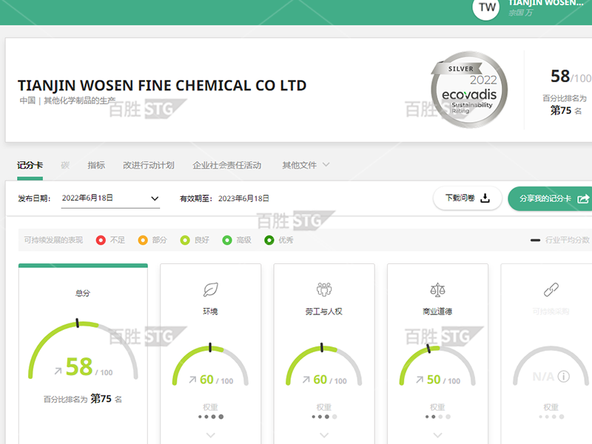Click the 劳工与人权 people icon
The height and width of the screenshot is (444, 592).
click(324, 289)
